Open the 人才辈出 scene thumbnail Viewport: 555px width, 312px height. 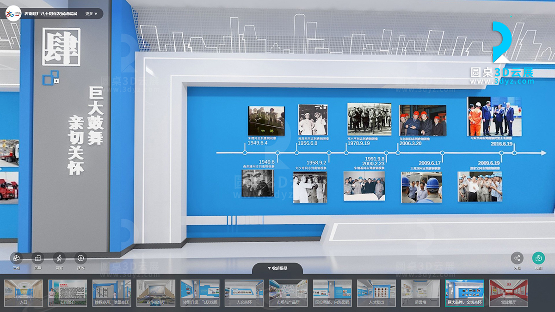point(376,293)
